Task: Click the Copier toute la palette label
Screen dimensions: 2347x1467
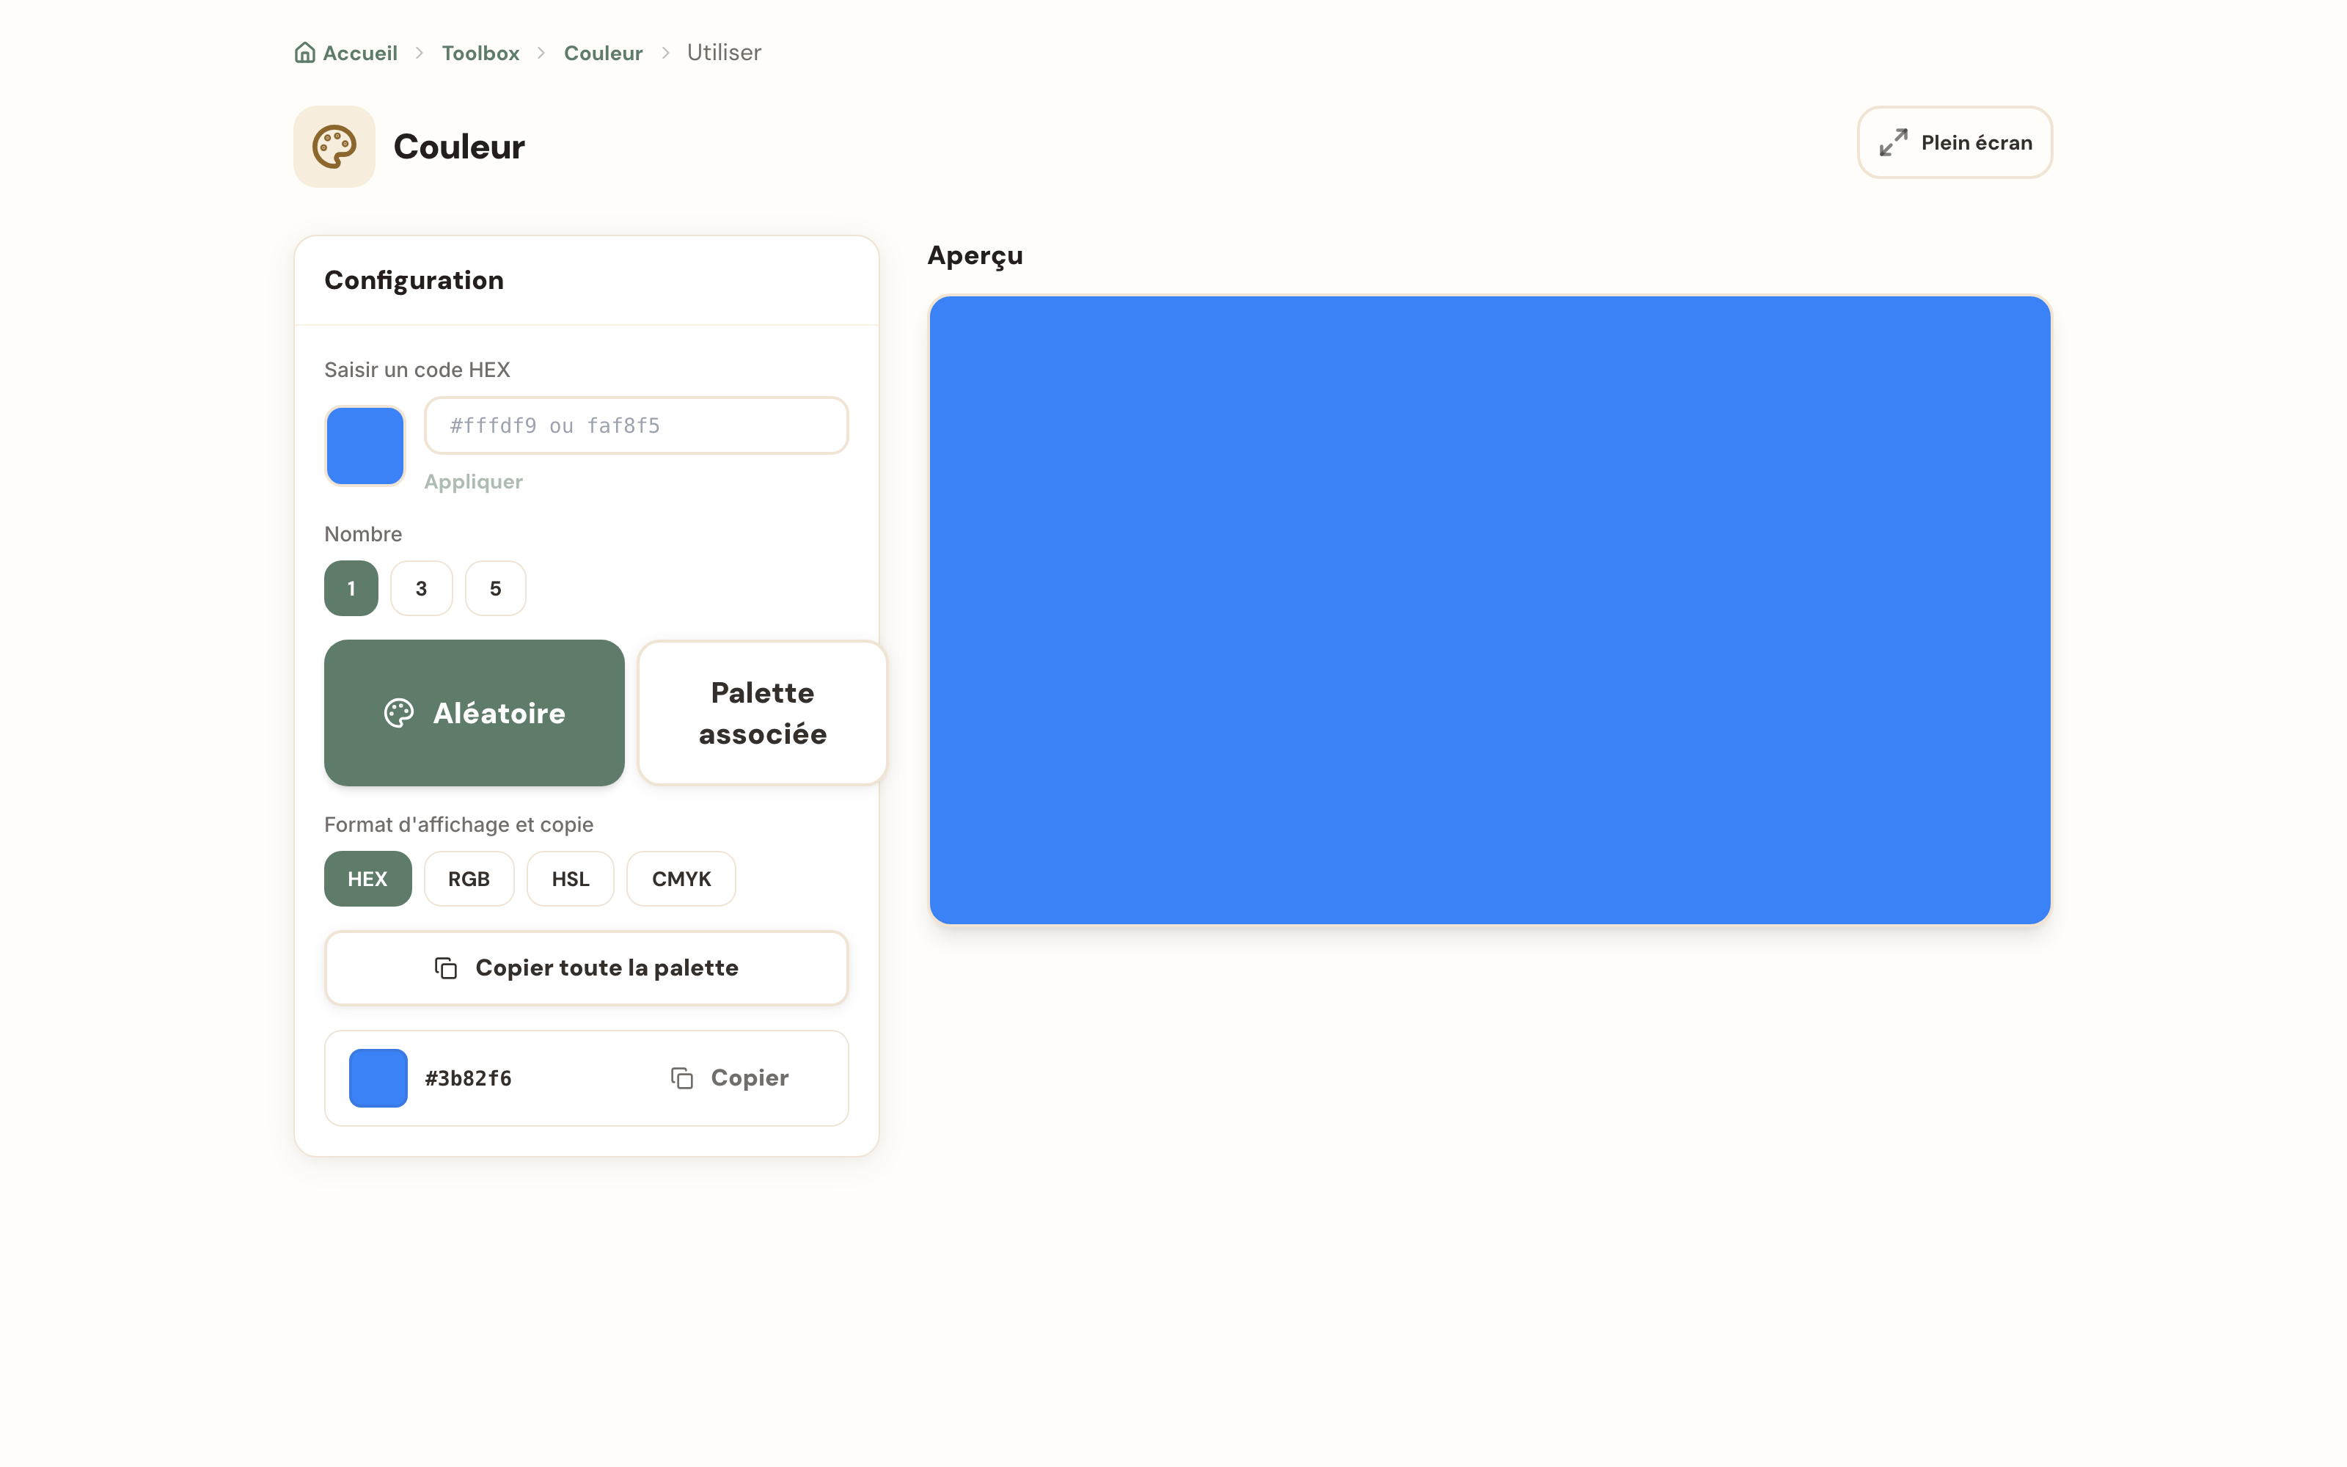Action: 607,968
